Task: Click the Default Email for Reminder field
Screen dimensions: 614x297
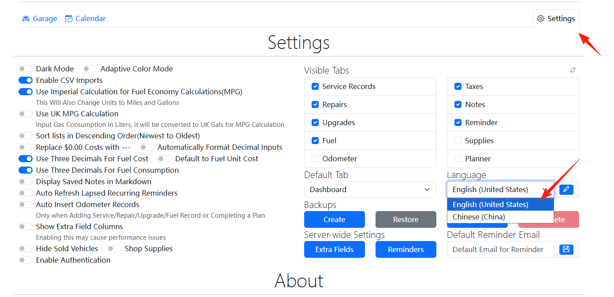Action: 500,249
